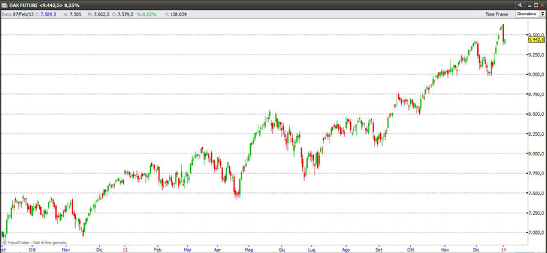Screen dimensions: 547x253
Task: Click the volume value 138.029
Action: click(178, 14)
